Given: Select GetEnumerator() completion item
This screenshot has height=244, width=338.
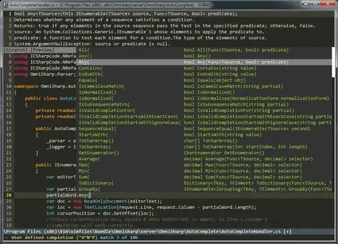Looking at the screenshot, I should click(x=204, y=153).
